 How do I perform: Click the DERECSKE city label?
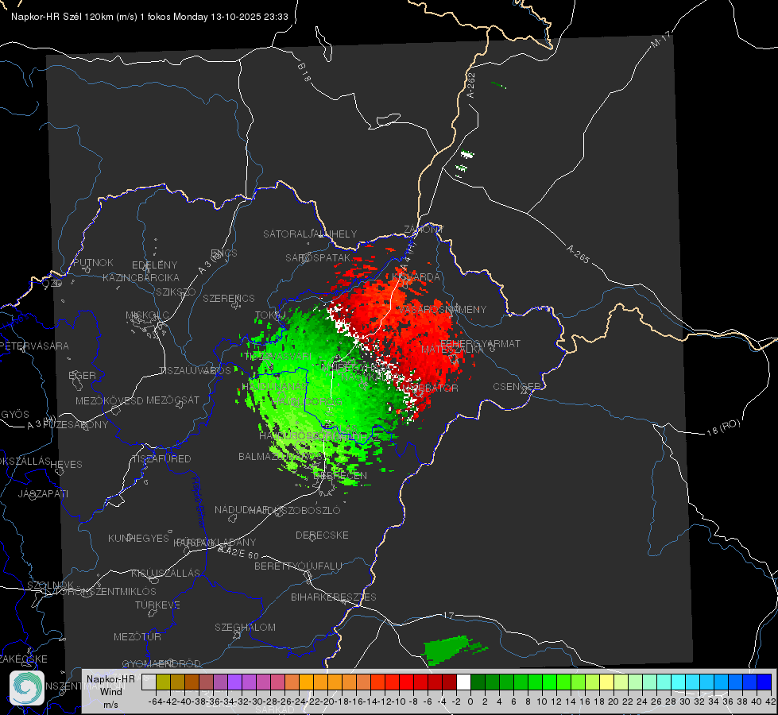(x=322, y=535)
